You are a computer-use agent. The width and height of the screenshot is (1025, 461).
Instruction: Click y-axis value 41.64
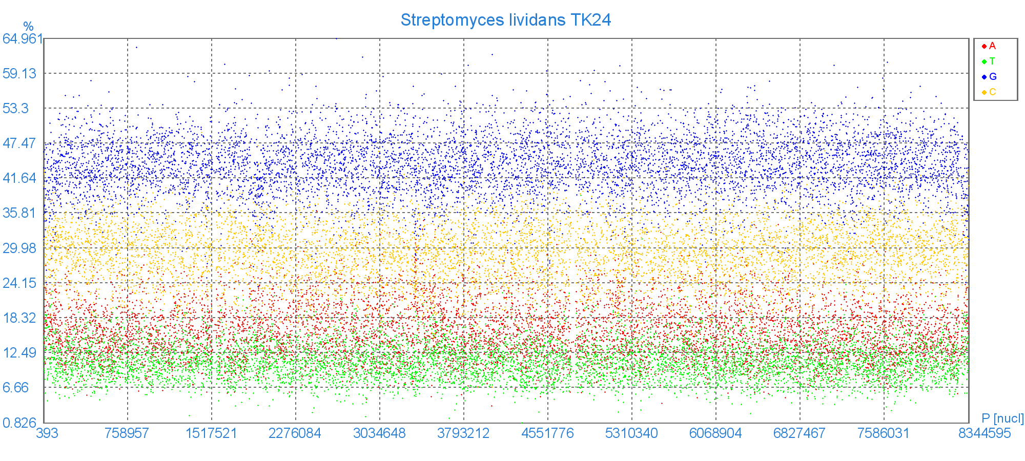[19, 178]
